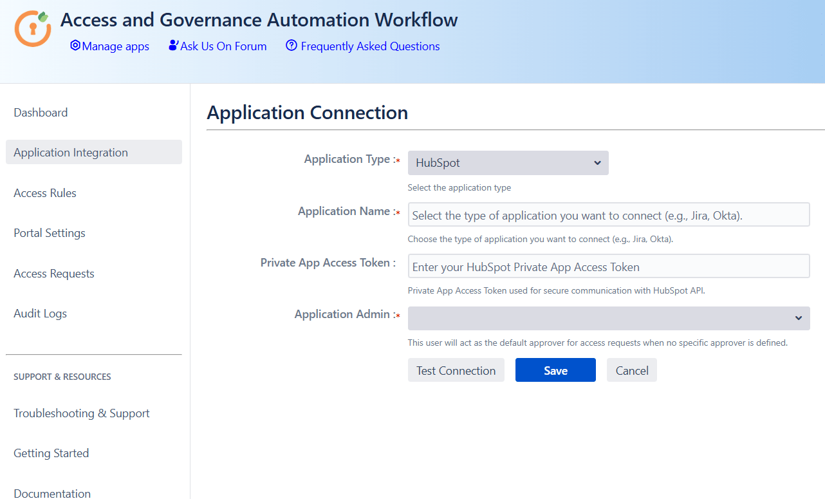
Task: Click the Cancel button
Action: [x=632, y=370]
